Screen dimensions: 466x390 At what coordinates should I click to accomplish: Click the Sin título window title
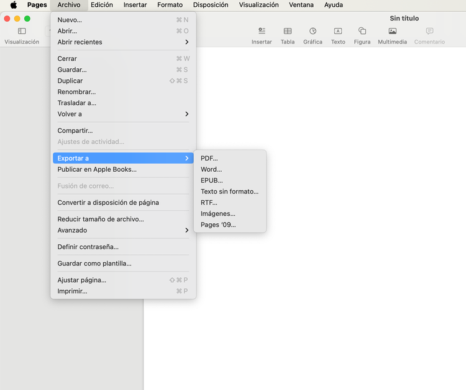click(404, 19)
